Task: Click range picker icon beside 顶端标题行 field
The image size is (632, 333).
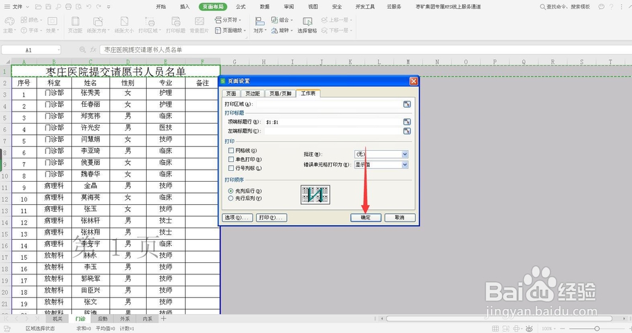Action: tap(406, 122)
